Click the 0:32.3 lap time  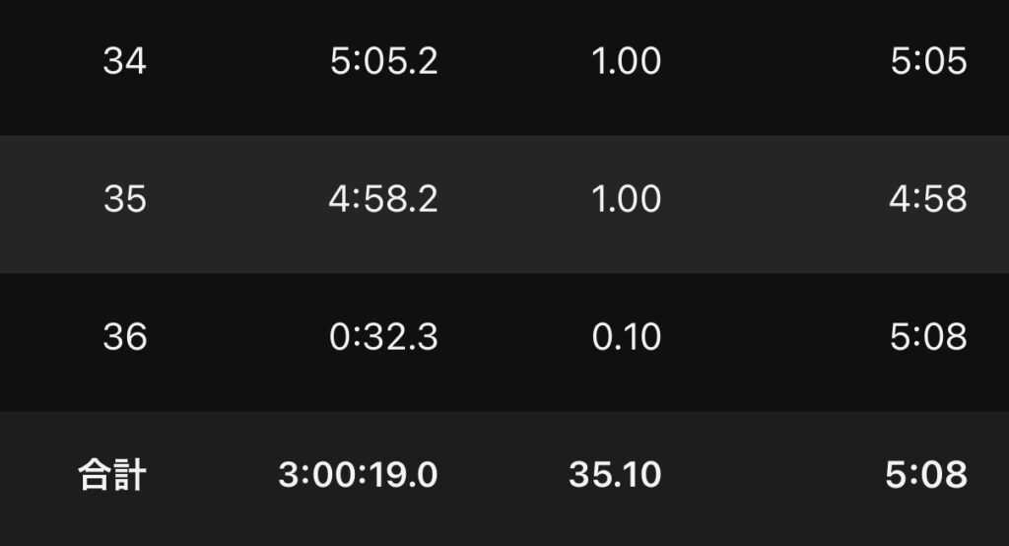[x=383, y=338]
